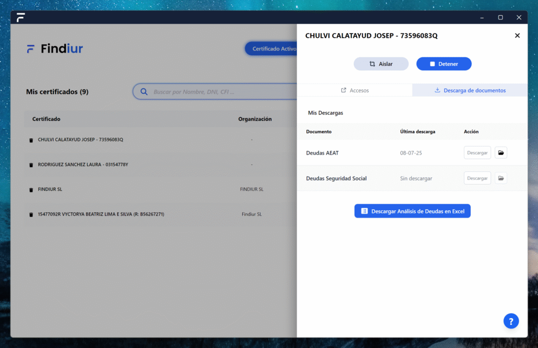Select the RODRIGUEZ SANCHEZ LAURA - 03154778Y row
Image resolution: width=538 pixels, height=348 pixels.
[x=161, y=165]
